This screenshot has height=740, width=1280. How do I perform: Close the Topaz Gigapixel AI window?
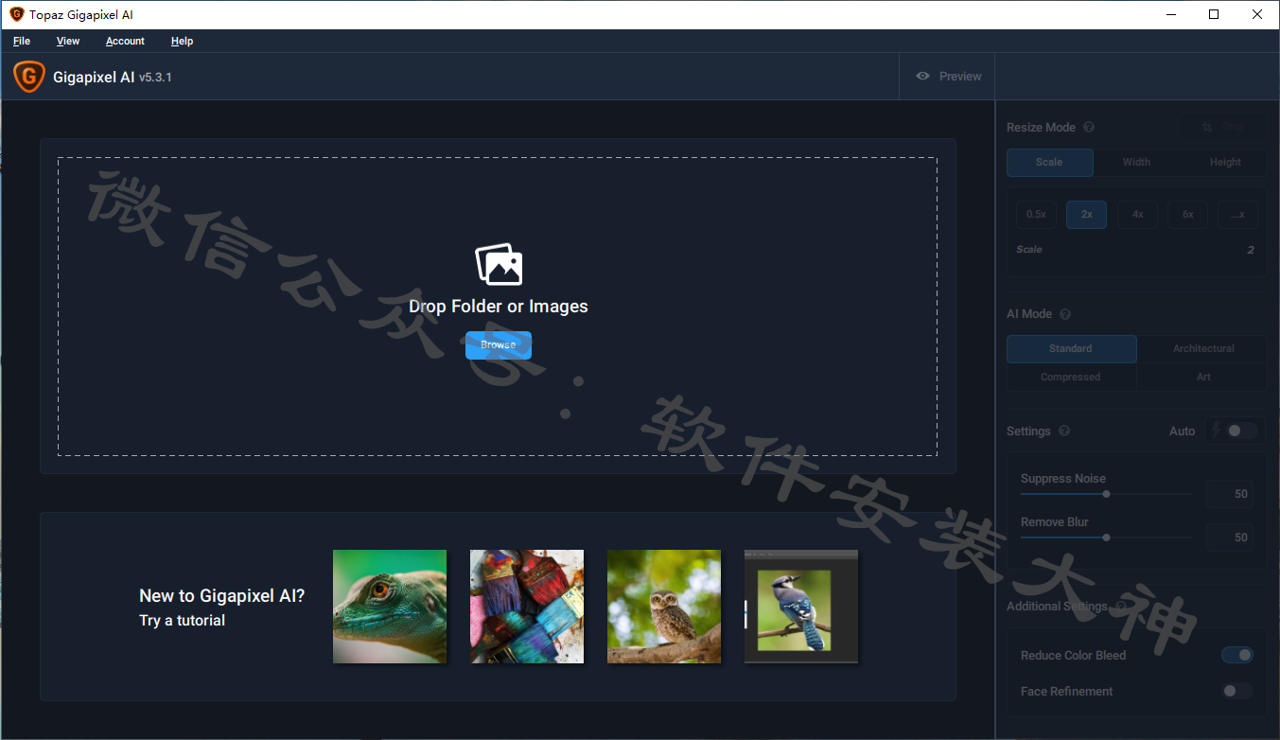point(1257,14)
